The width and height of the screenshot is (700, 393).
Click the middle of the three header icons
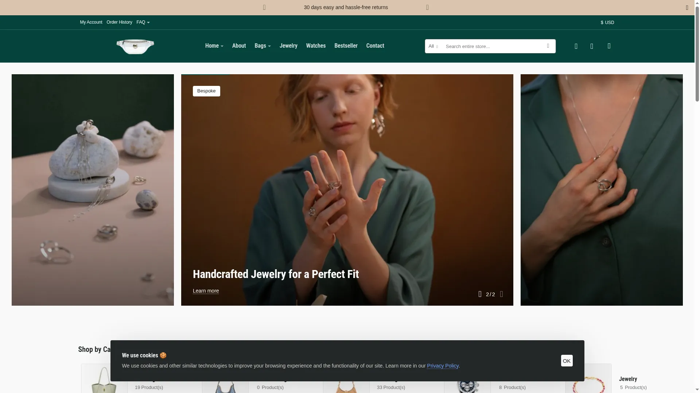592,46
